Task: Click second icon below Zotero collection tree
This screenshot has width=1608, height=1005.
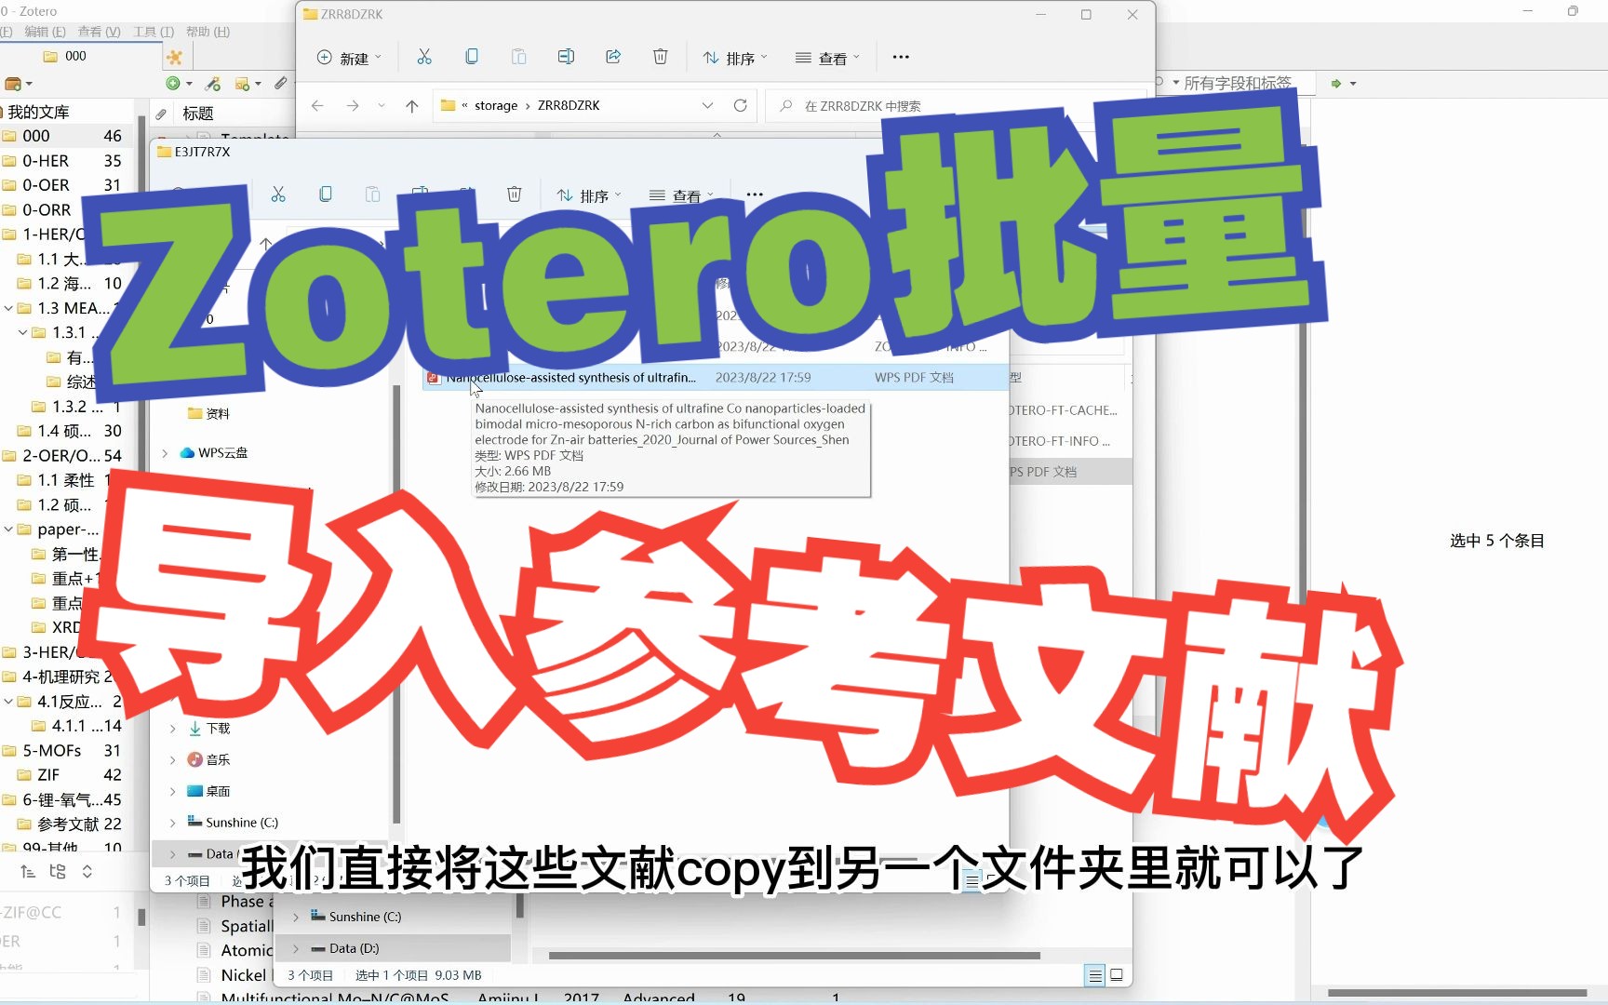Action: [x=58, y=872]
